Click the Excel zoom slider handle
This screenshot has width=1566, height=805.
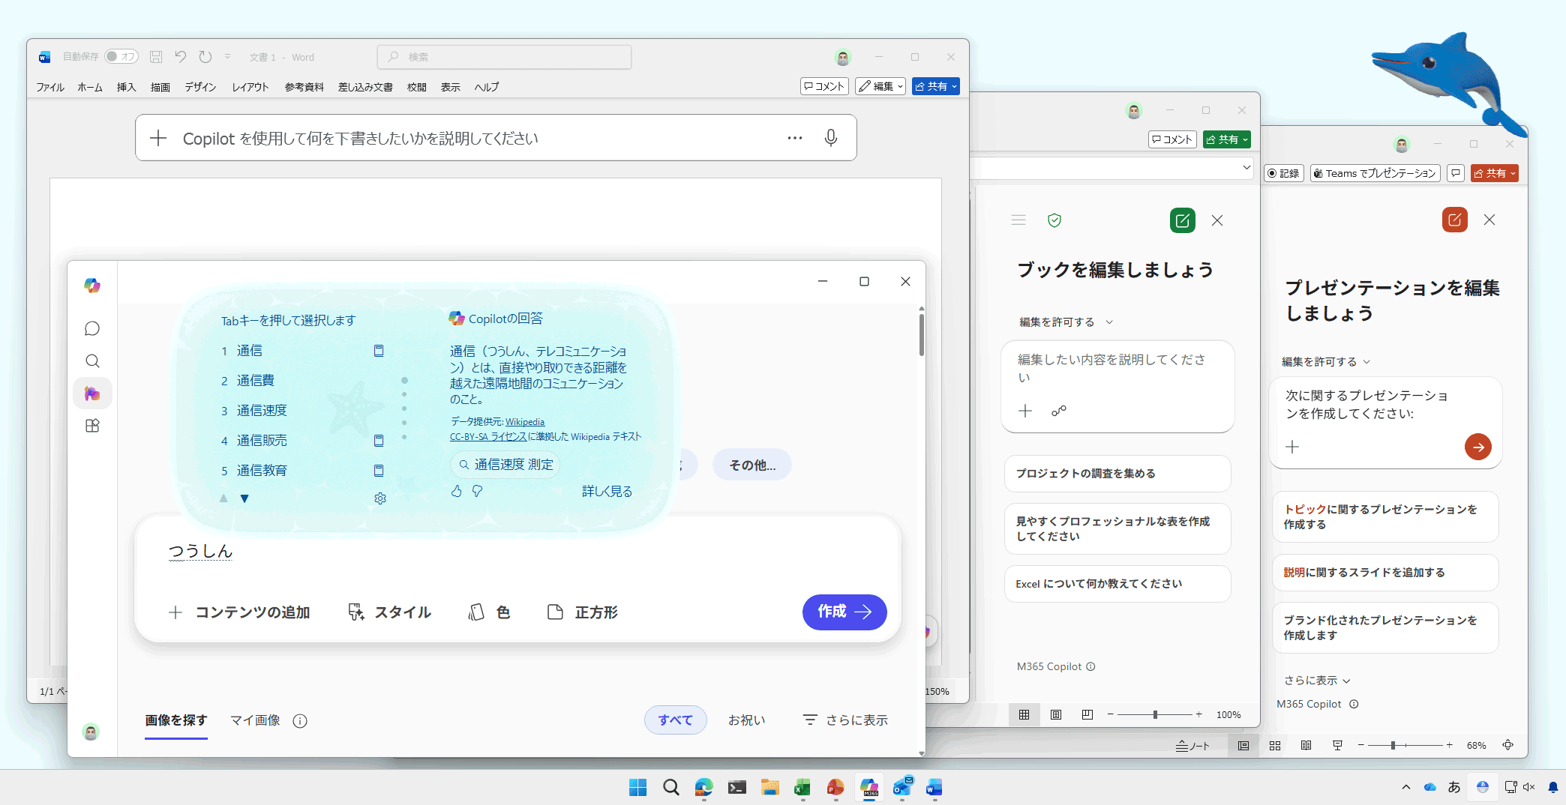click(x=1155, y=715)
